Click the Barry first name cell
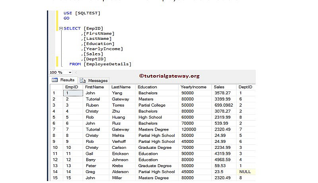 click(x=96, y=160)
